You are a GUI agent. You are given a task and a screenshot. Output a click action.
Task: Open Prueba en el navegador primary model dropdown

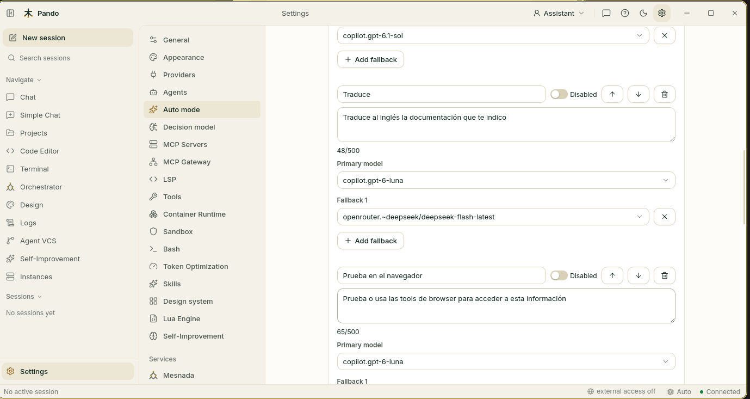pyautogui.click(x=506, y=361)
